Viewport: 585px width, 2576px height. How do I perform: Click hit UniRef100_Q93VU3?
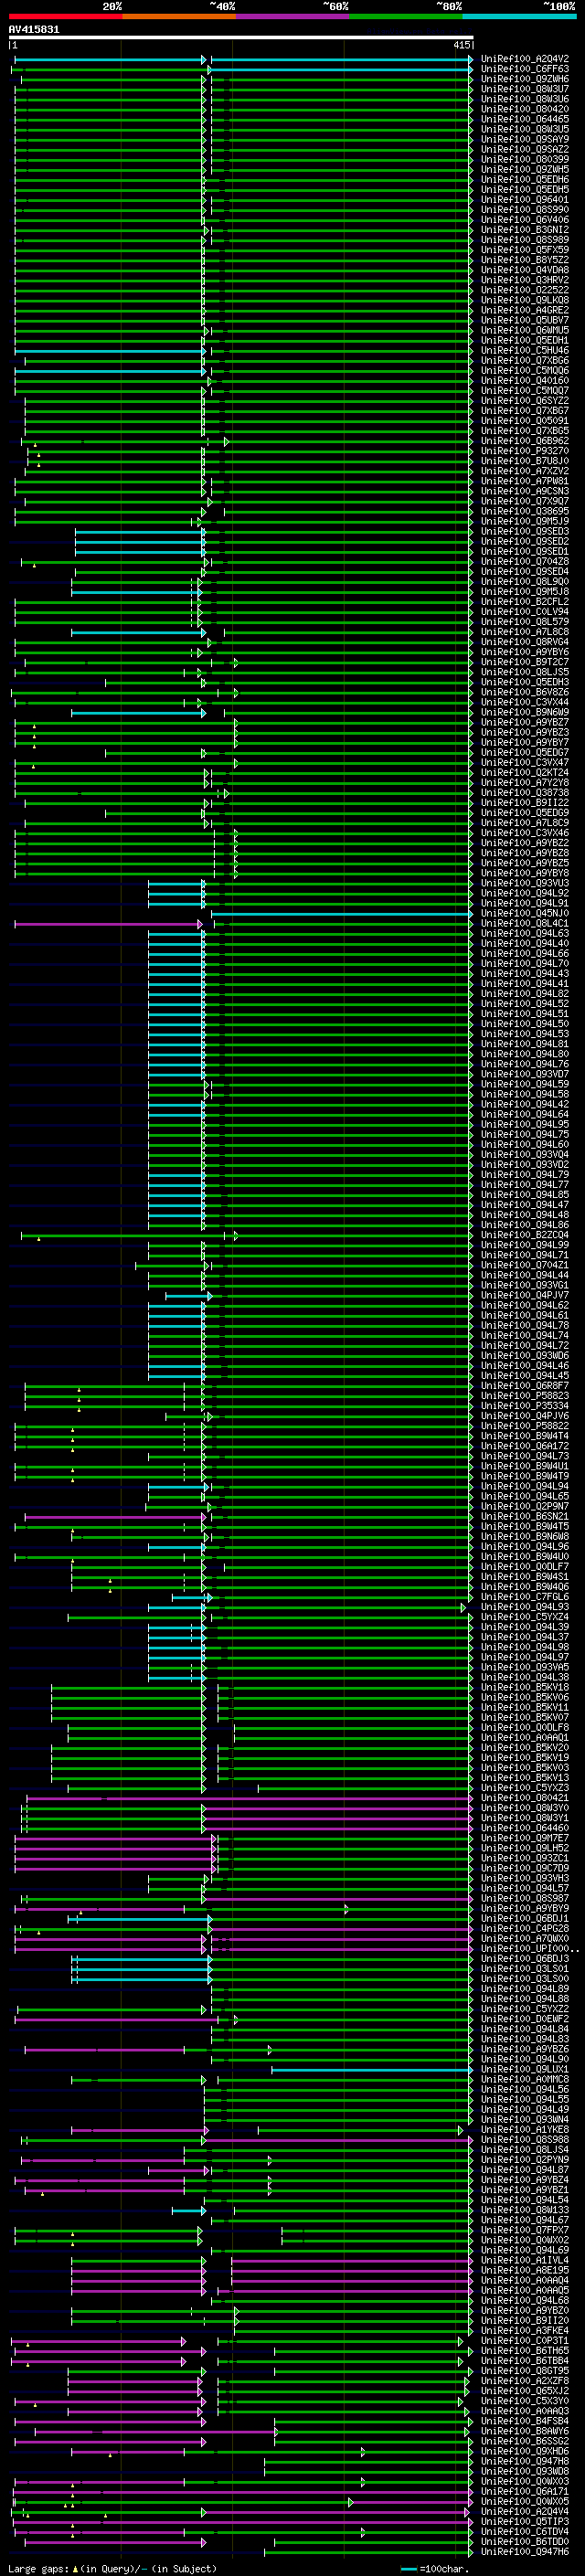525,883
